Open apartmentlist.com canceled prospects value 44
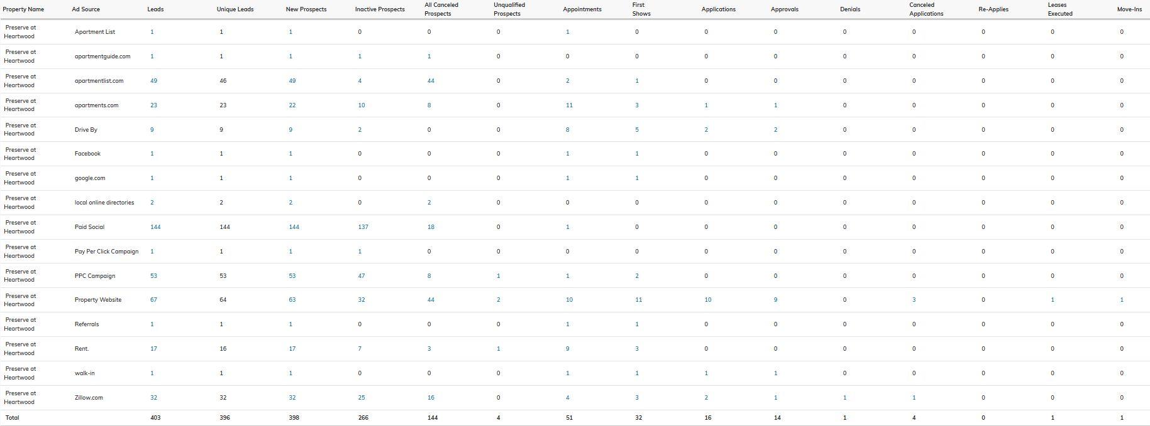1150x426 pixels. point(431,81)
